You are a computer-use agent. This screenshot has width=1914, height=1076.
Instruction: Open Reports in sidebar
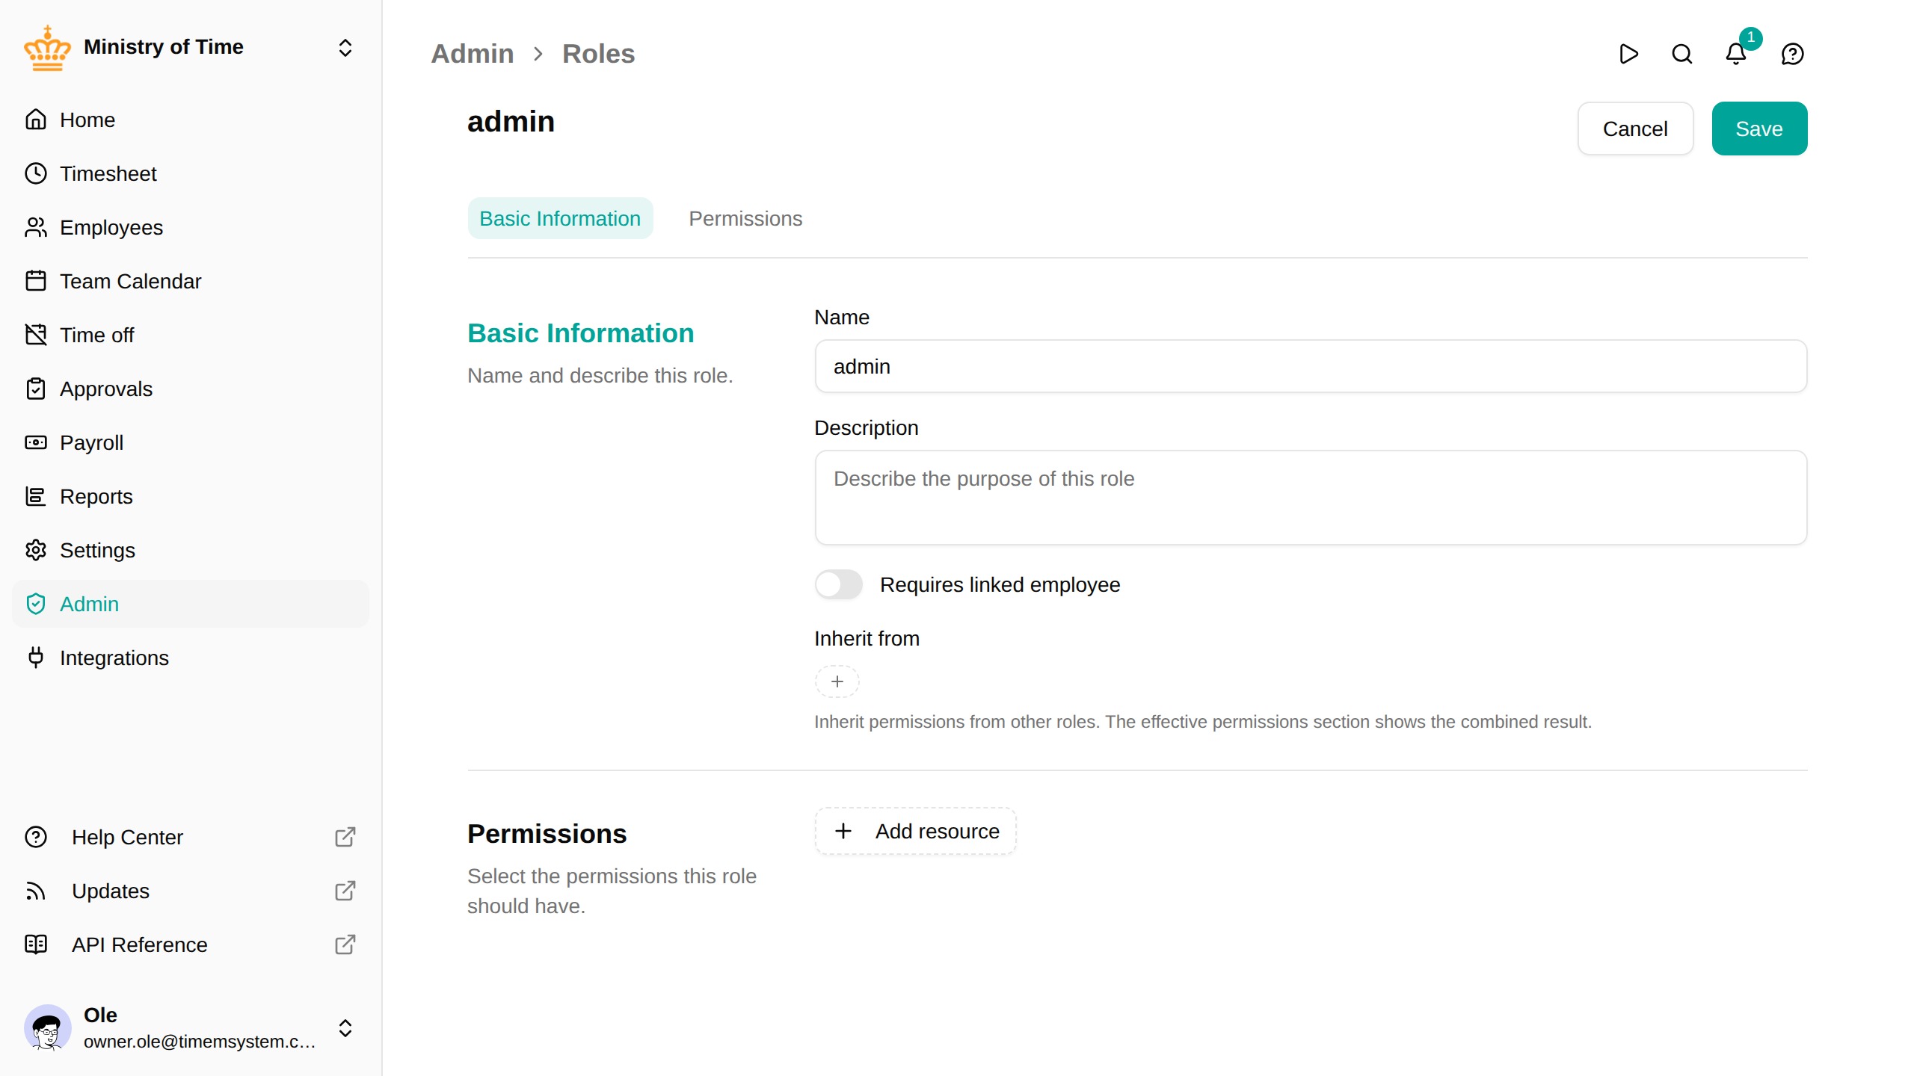pyautogui.click(x=191, y=496)
